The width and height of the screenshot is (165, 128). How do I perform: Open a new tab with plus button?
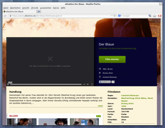[x=39, y=11]
